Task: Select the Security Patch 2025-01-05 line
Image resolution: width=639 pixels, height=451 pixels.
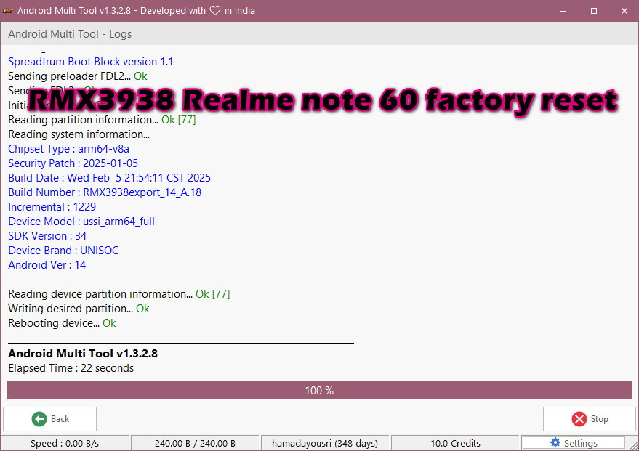Action: coord(73,163)
